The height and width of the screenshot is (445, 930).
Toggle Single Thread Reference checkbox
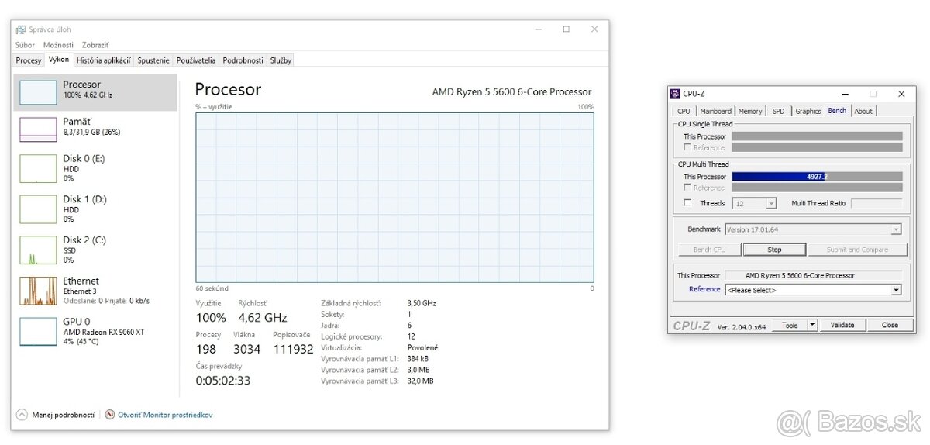pyautogui.click(x=687, y=147)
